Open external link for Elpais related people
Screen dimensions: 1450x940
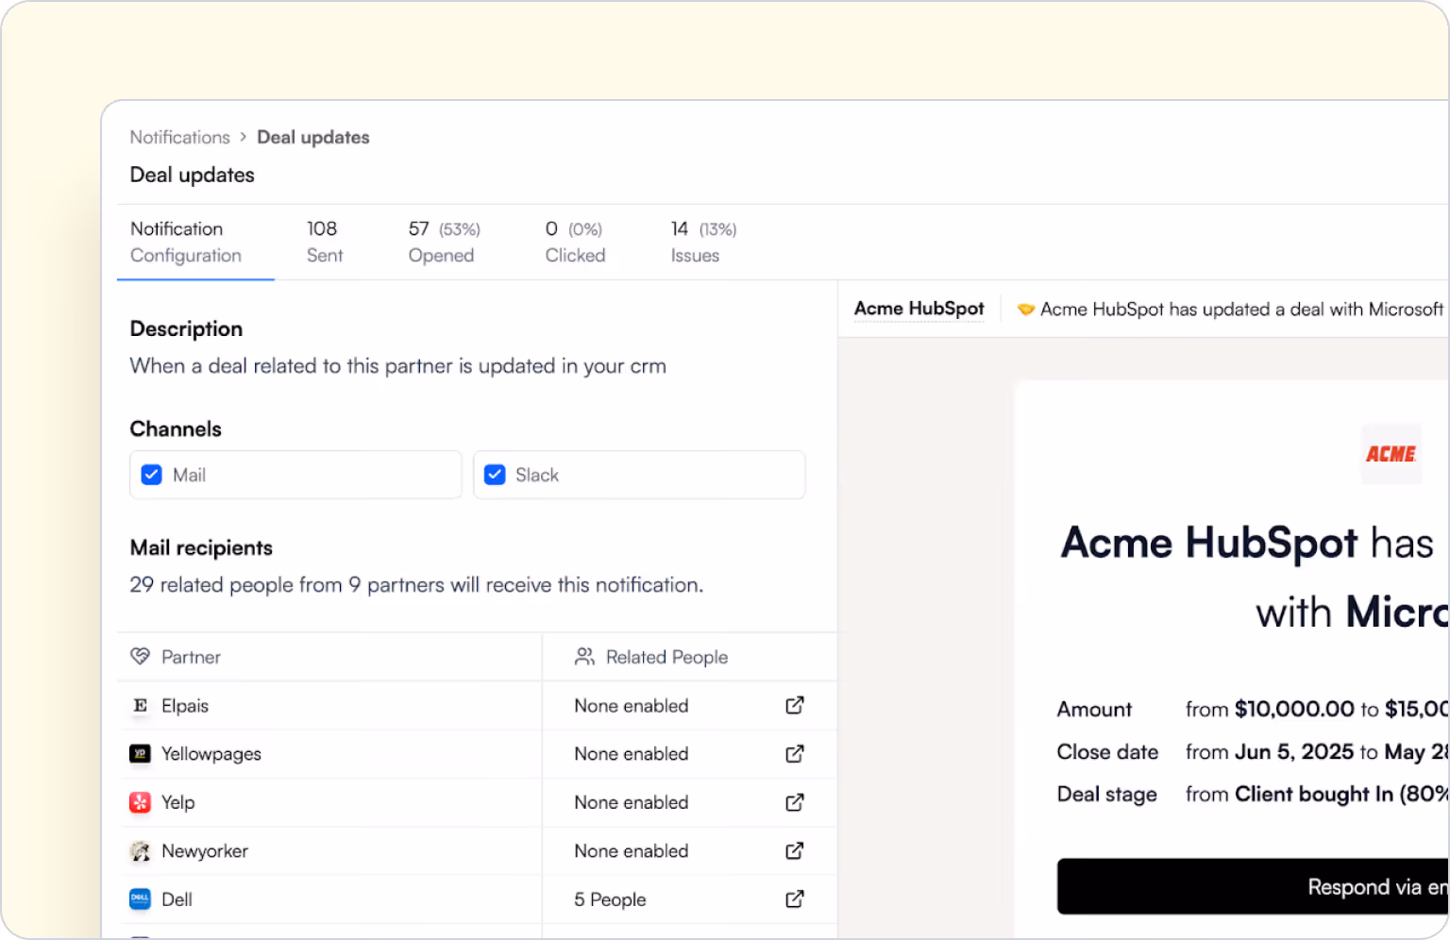(795, 705)
